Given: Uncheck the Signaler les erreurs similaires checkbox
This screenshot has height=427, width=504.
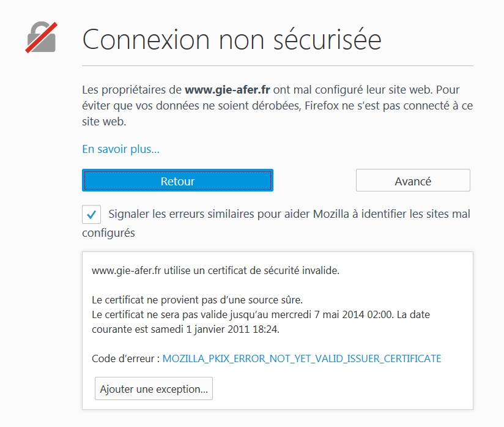Looking at the screenshot, I should pyautogui.click(x=91, y=214).
